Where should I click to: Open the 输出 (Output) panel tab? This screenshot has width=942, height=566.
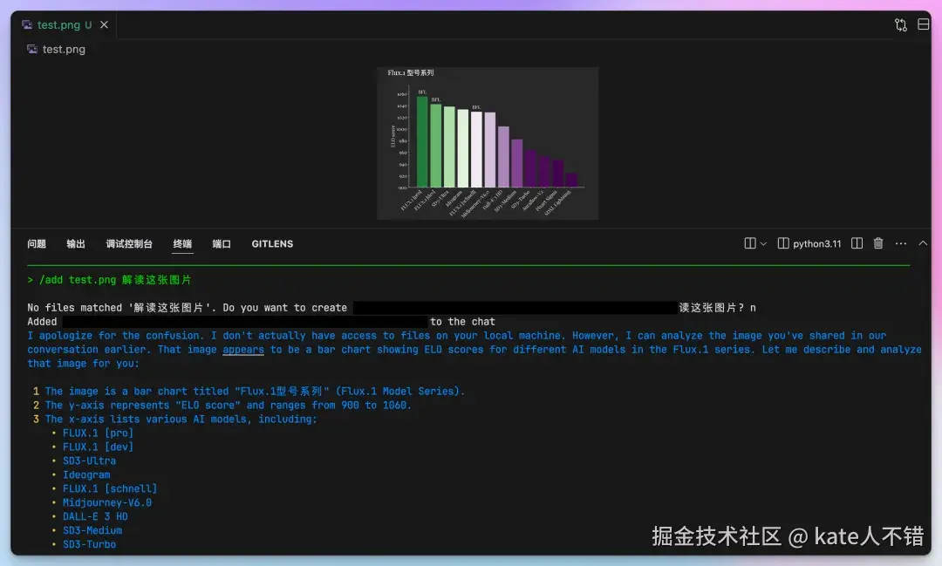75,244
